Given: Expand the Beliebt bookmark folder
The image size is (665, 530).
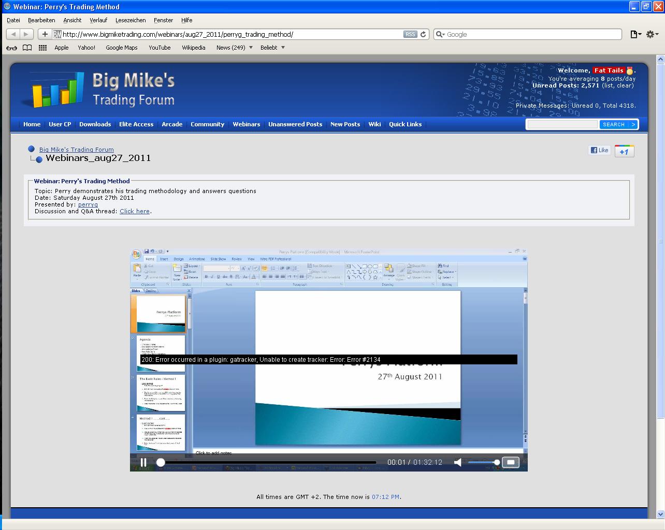Looking at the screenshot, I should pyautogui.click(x=272, y=48).
